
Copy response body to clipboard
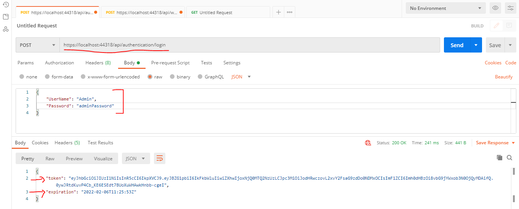(500, 158)
